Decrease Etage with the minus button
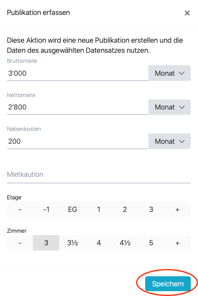This screenshot has width=198, height=298. tap(20, 209)
